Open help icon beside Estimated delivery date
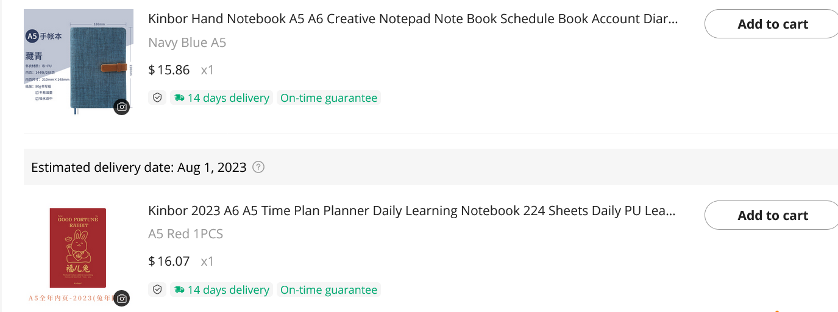The image size is (838, 312). click(x=258, y=167)
